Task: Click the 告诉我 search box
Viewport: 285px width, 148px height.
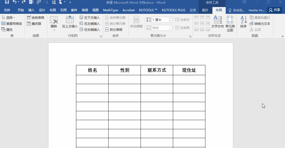Action: (237, 10)
